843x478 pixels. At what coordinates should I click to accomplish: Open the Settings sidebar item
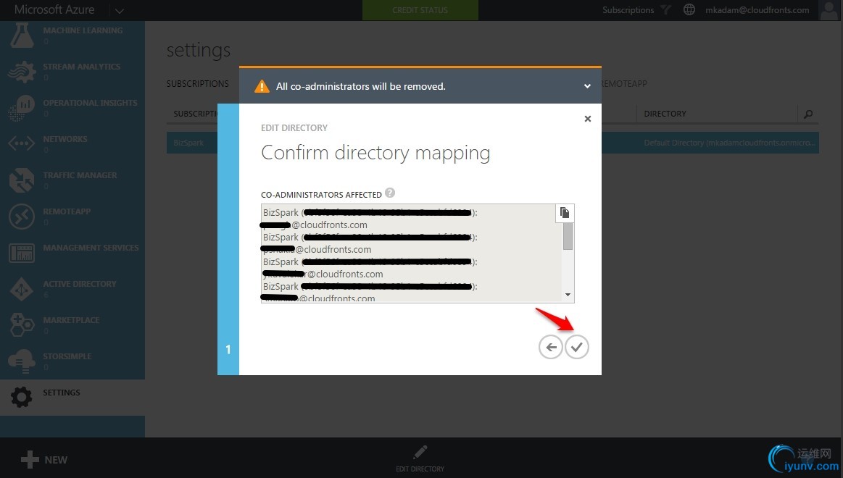tap(72, 398)
